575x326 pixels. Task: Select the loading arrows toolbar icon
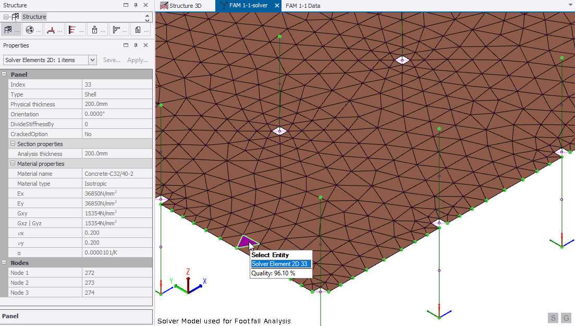click(x=72, y=30)
